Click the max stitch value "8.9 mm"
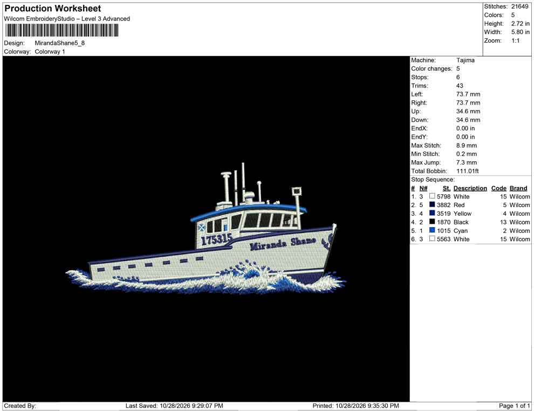The image size is (534, 411). (x=467, y=146)
